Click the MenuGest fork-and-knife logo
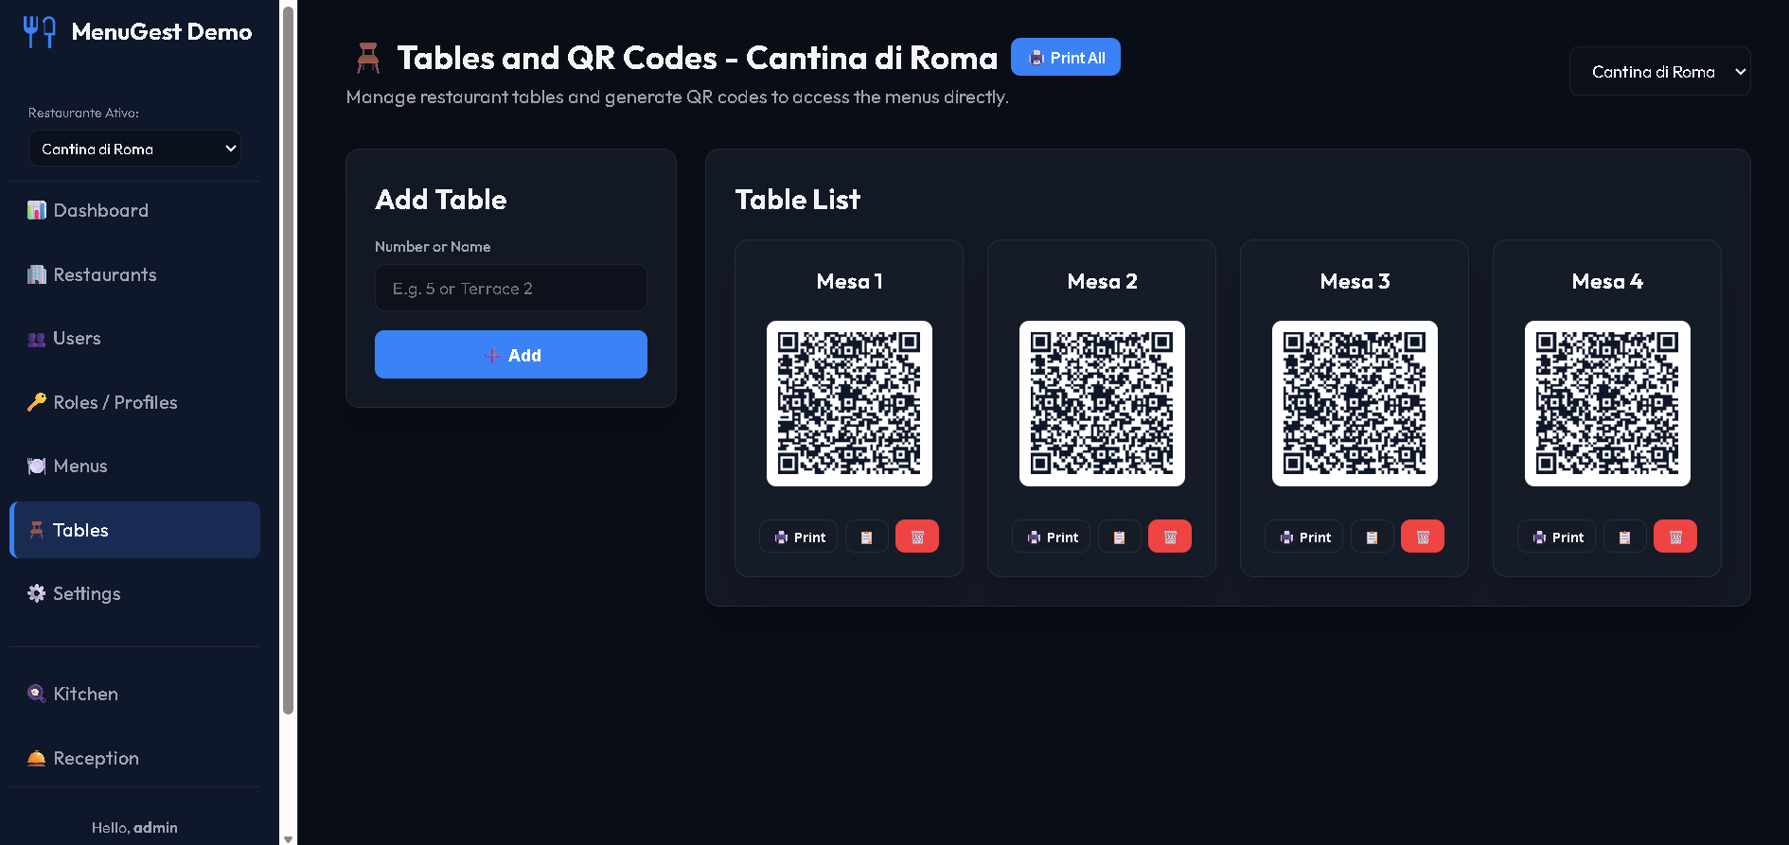The height and width of the screenshot is (845, 1789). coord(40,31)
